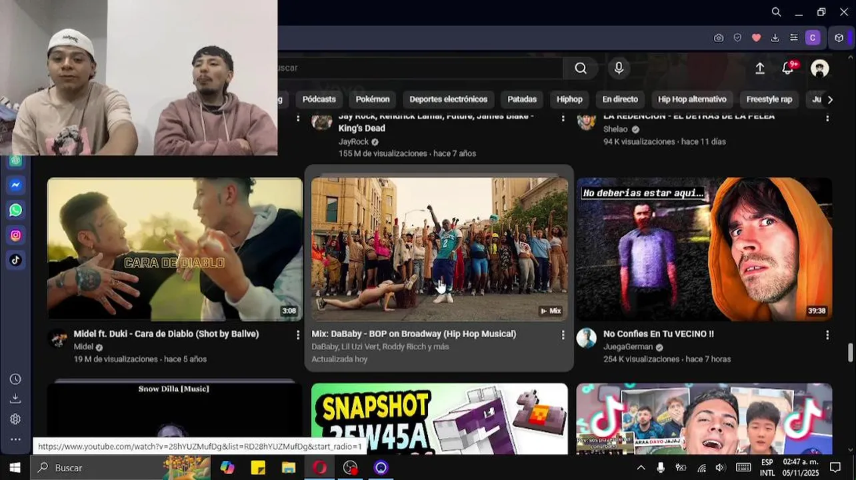Click the YouTube create upload icon
Screen dimensions: 856x480
(x=759, y=68)
